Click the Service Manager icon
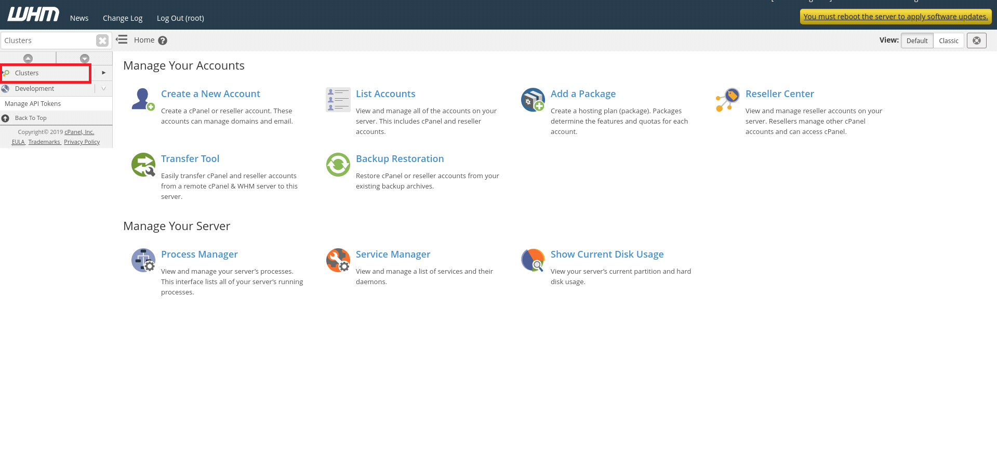 338,260
